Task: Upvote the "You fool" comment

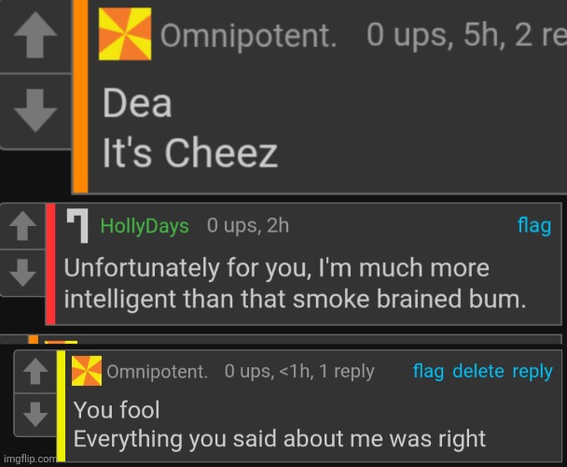Action: (35, 372)
